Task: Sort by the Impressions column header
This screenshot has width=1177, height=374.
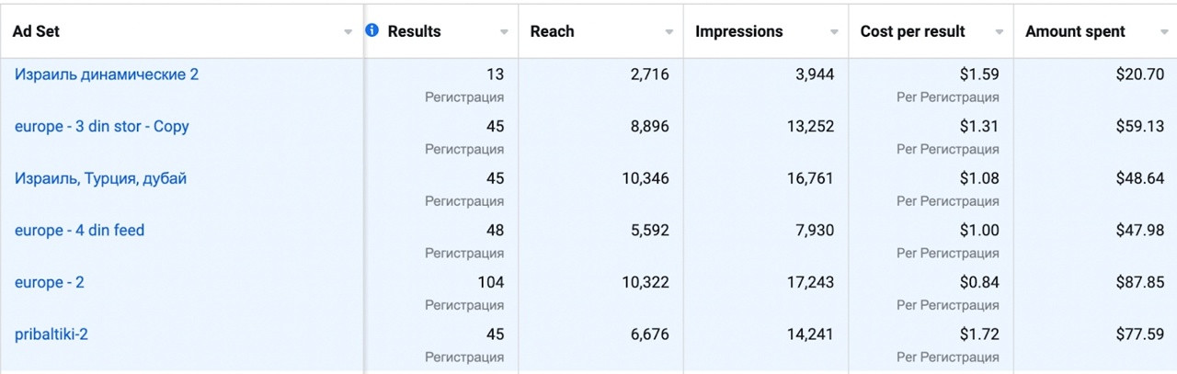Action: 739,31
